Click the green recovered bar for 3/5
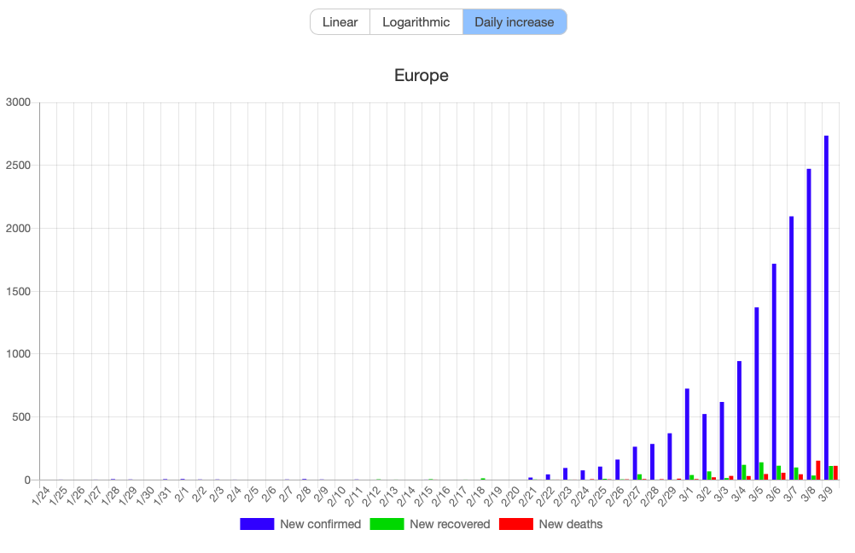Screen dimensions: 855x553 [x=761, y=471]
